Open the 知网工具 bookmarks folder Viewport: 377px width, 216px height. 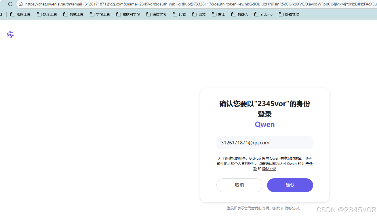(23, 14)
